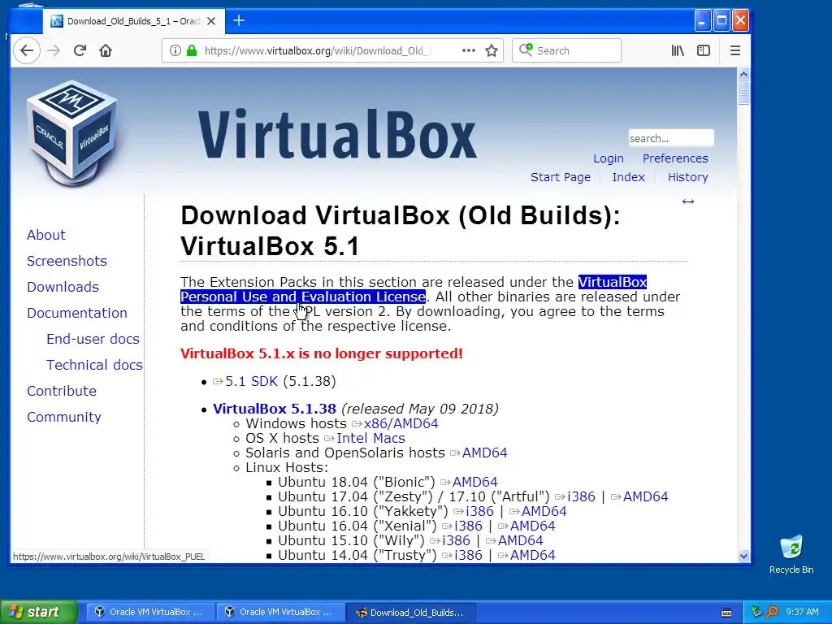The image size is (832, 624).
Task: Switch to second Oracle VM VirtualBox taskbar window
Action: pos(280,612)
